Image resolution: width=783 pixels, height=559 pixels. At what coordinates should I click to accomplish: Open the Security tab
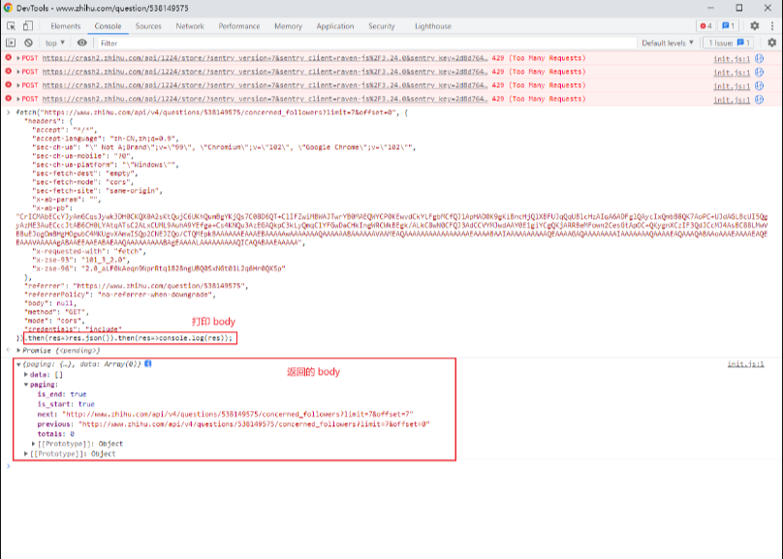pos(382,26)
